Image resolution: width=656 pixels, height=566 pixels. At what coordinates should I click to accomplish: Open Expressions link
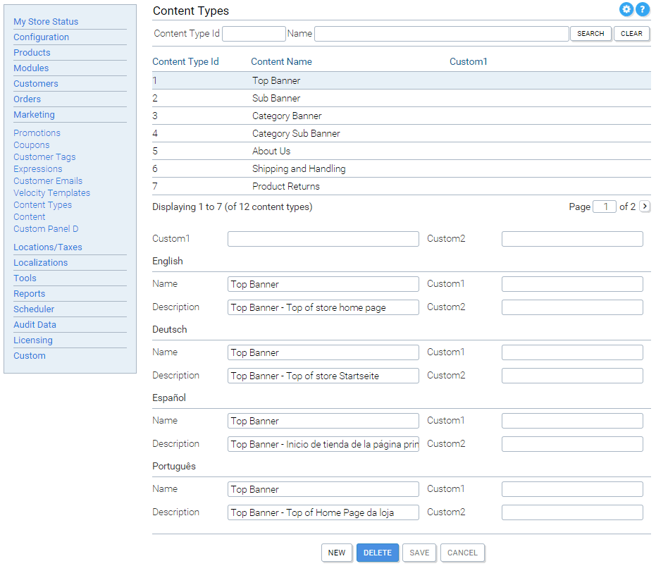[37, 168]
